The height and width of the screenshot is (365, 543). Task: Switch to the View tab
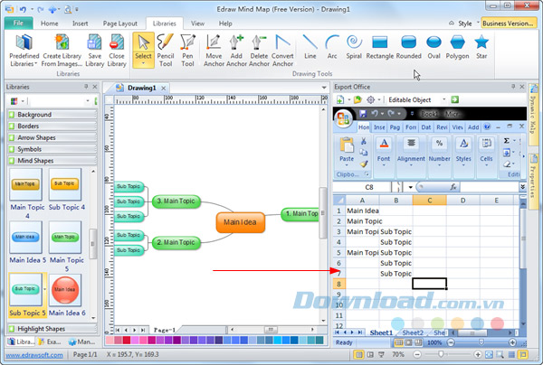(197, 23)
